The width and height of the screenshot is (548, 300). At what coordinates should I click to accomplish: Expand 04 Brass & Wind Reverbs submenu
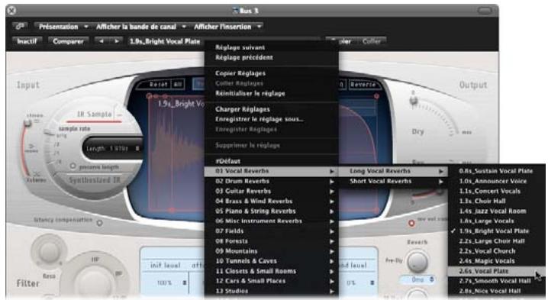[x=271, y=201]
